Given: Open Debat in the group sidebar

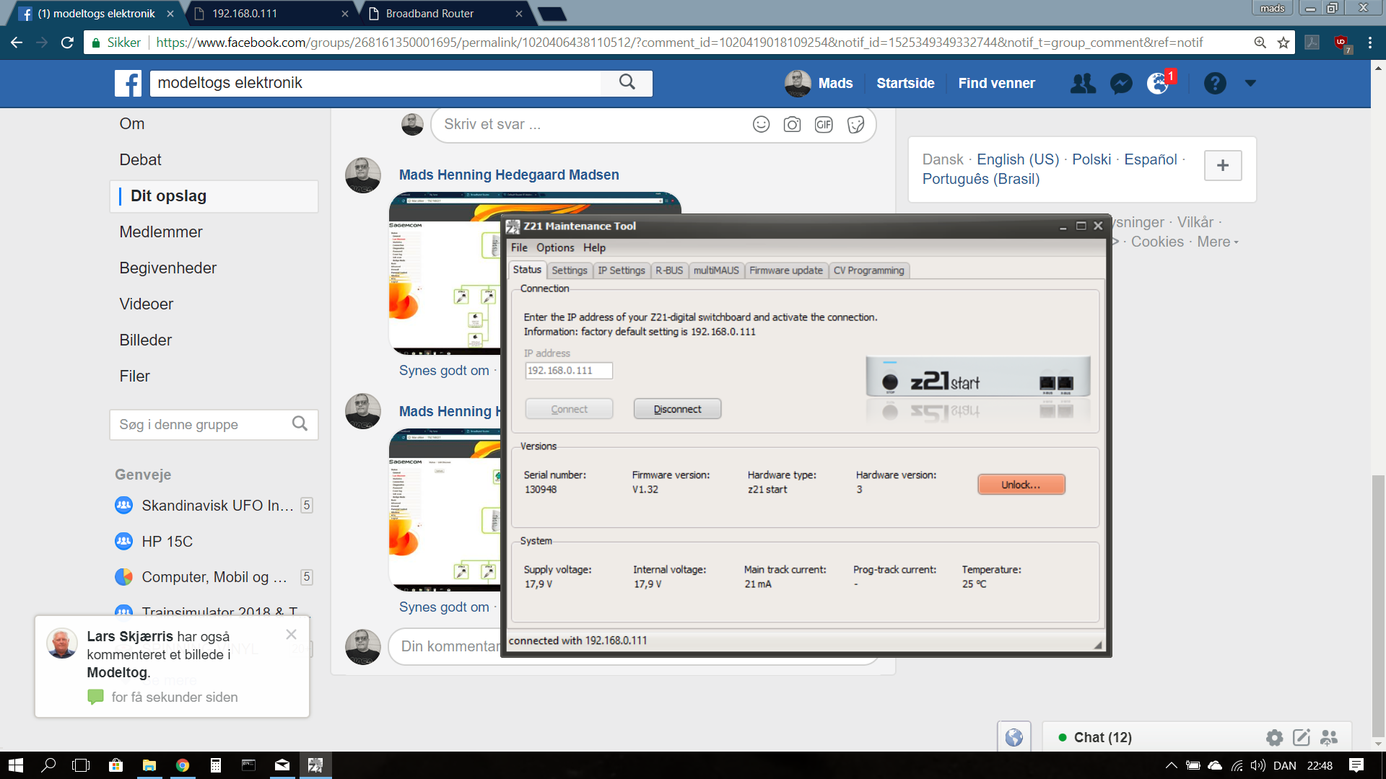Looking at the screenshot, I should [140, 159].
